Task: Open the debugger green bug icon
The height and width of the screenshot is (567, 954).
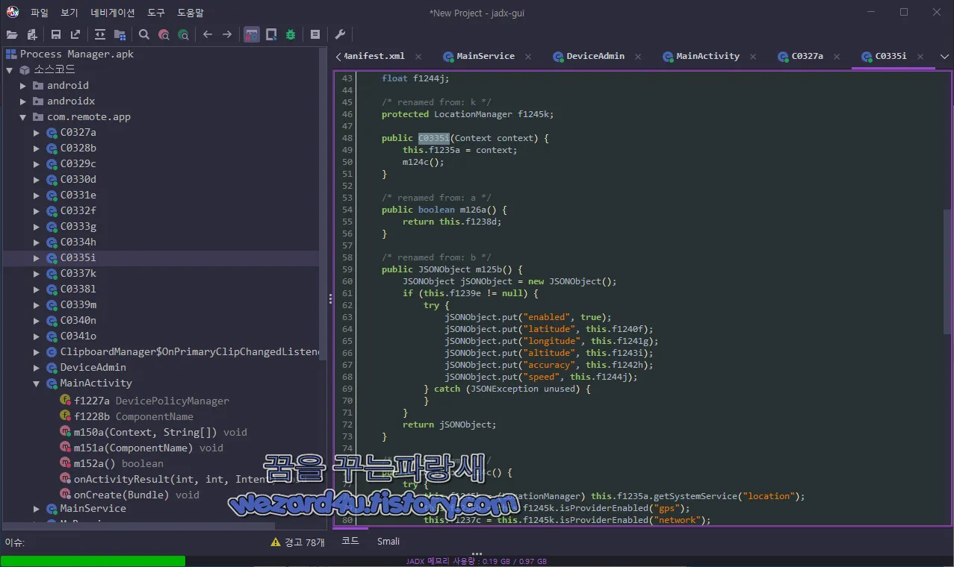Action: tap(291, 34)
